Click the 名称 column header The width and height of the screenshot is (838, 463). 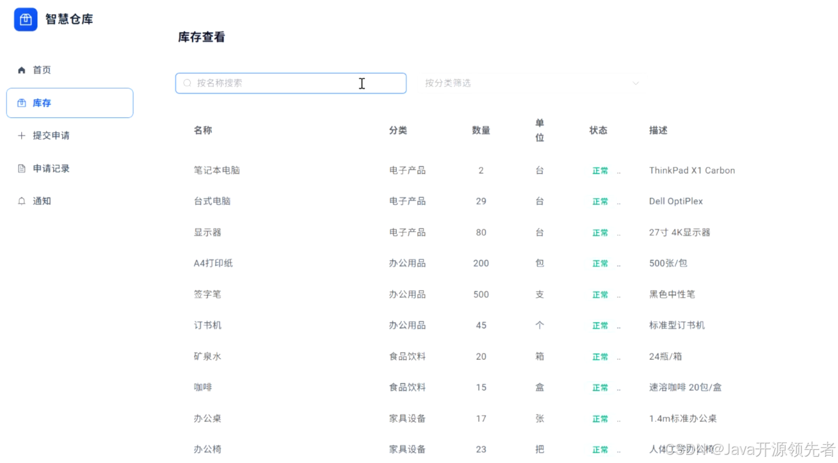[203, 131]
